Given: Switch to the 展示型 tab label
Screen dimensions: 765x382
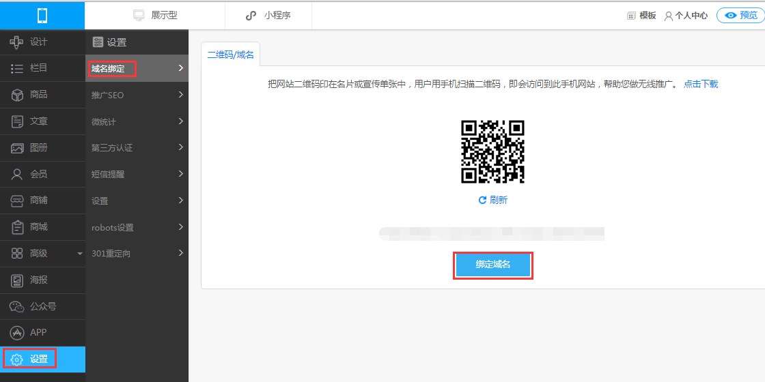Looking at the screenshot, I should point(164,15).
